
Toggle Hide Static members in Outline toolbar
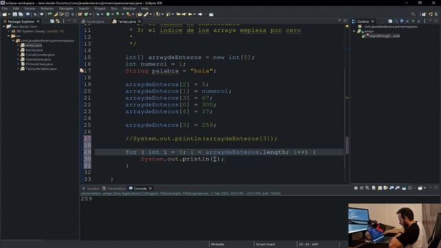tap(407, 21)
